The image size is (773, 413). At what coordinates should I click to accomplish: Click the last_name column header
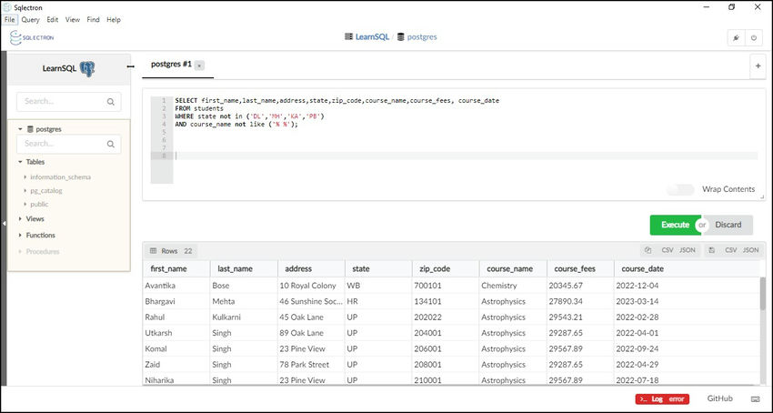[x=244, y=269]
